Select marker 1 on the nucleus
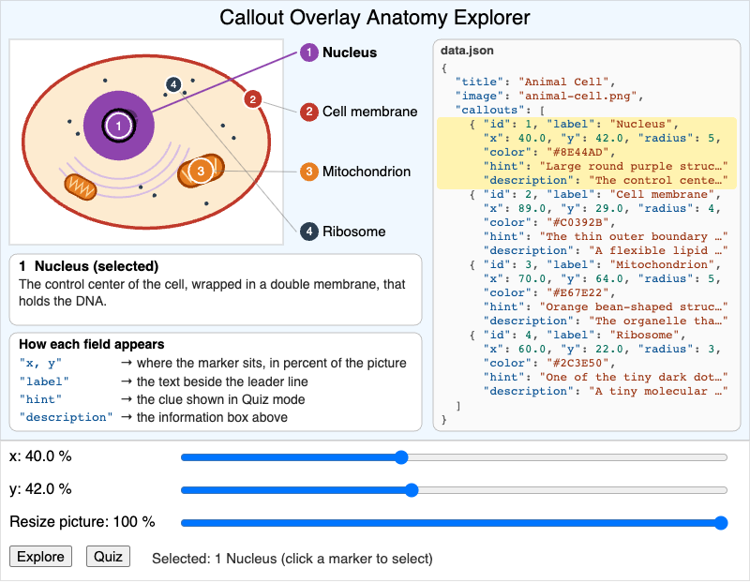 [x=119, y=126]
